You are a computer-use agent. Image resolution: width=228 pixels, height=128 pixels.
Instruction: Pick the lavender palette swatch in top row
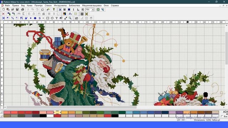point(172,112)
